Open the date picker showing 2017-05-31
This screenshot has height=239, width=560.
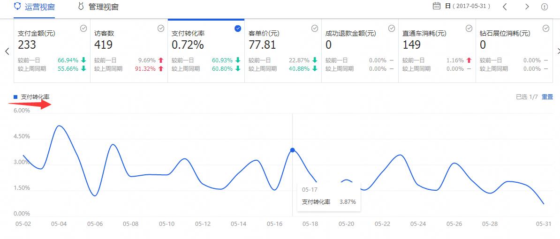pyautogui.click(x=468, y=7)
